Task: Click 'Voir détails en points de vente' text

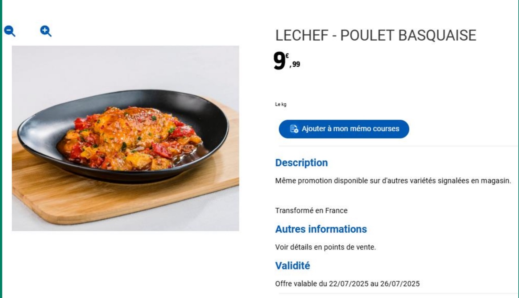Action: 325,247
